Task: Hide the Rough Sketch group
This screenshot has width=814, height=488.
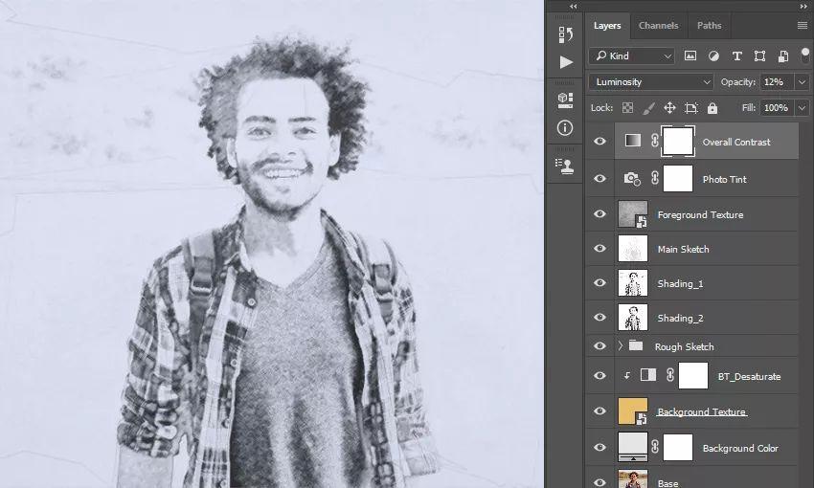Action: pyautogui.click(x=600, y=345)
